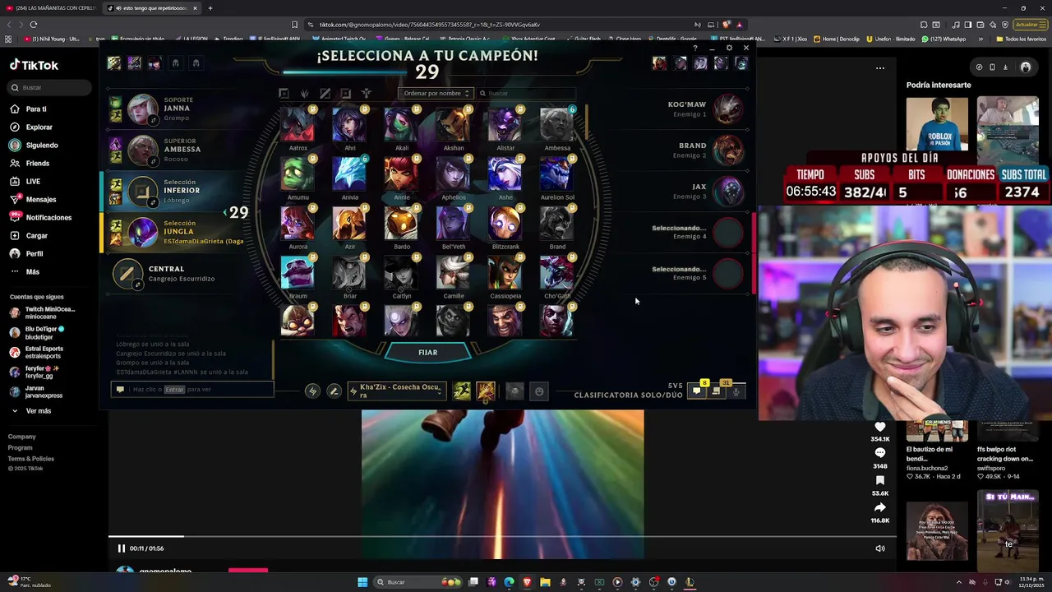Open the ward skin selector icon
The height and width of the screenshot is (592, 1052).
point(514,391)
